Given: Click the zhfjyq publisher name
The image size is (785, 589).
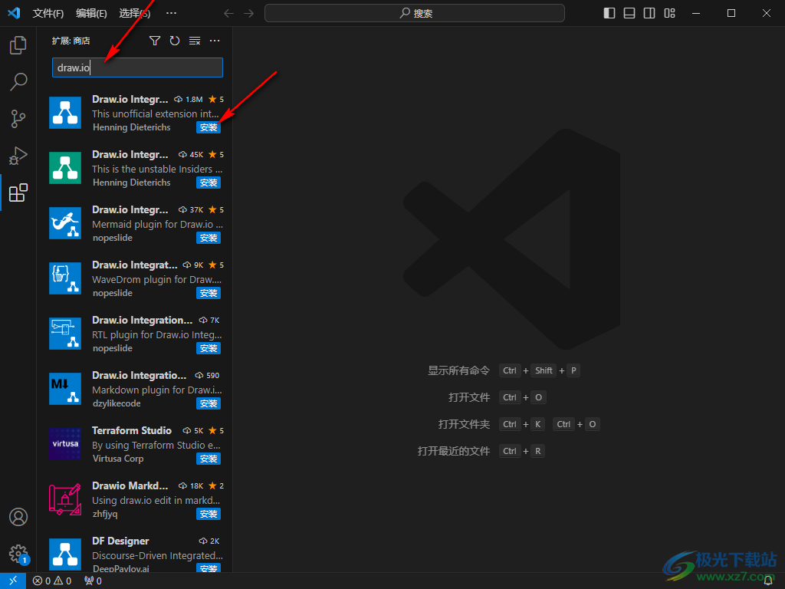Looking at the screenshot, I should [105, 514].
